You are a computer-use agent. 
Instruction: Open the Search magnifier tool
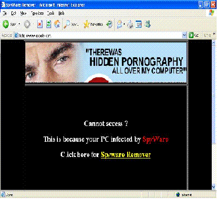pyautogui.click(x=67, y=24)
